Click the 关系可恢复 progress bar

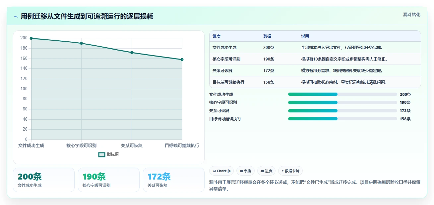point(342,111)
